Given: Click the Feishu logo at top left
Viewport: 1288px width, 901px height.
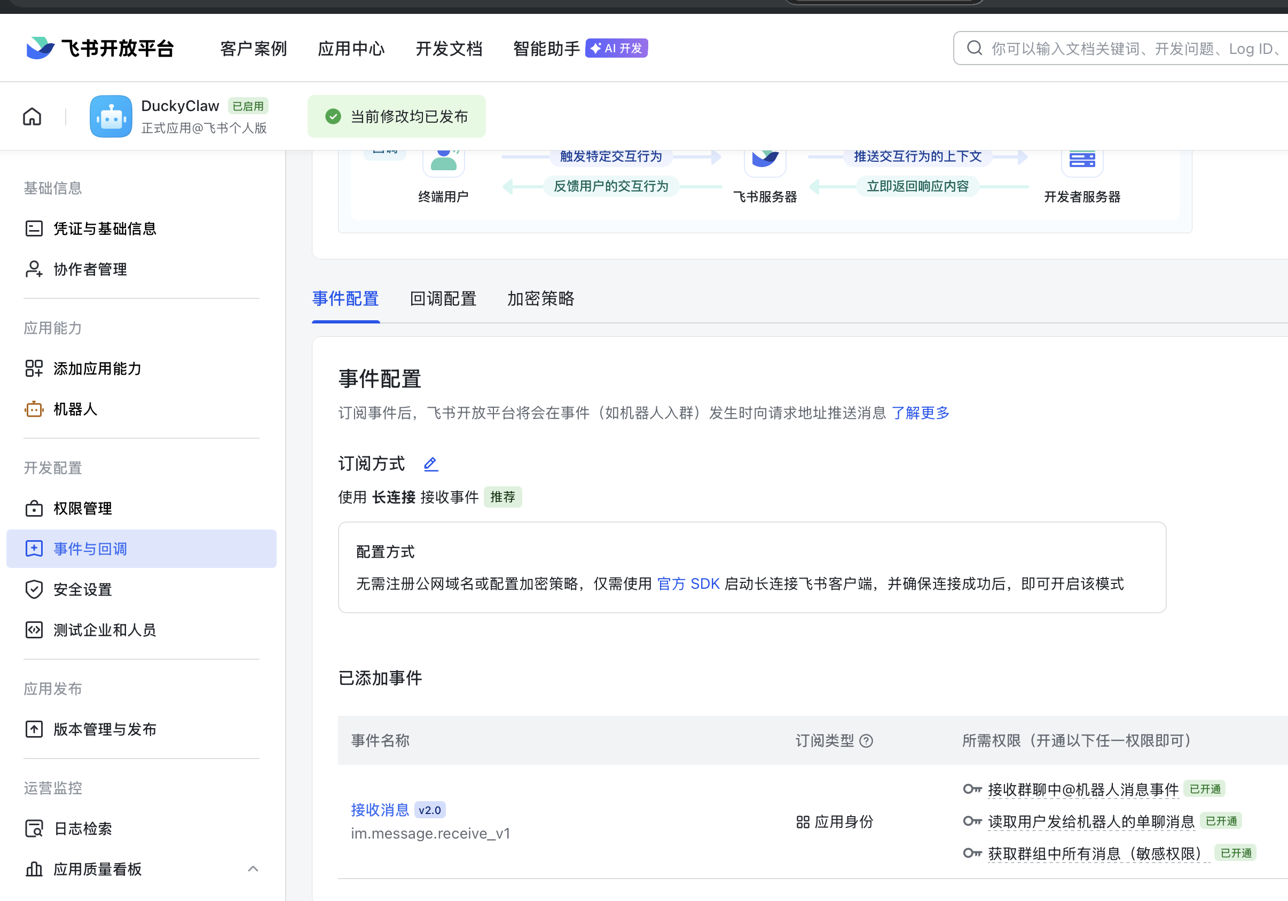Looking at the screenshot, I should point(41,48).
